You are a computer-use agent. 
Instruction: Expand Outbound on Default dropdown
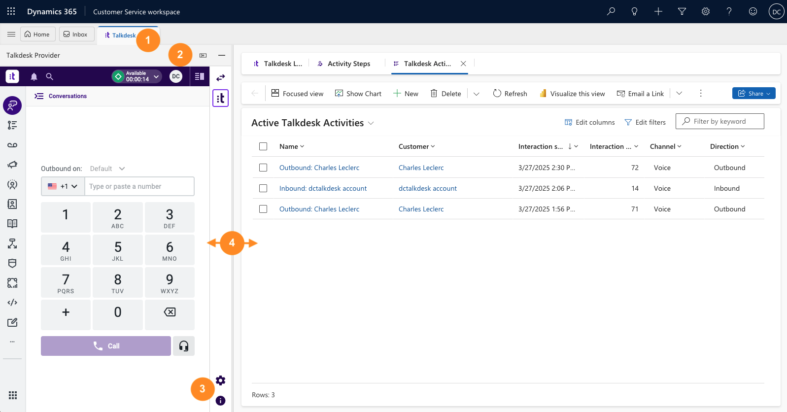[x=107, y=169]
